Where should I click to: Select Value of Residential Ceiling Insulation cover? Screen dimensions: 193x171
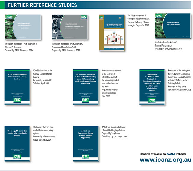pyautogui.click(x=112, y=32)
